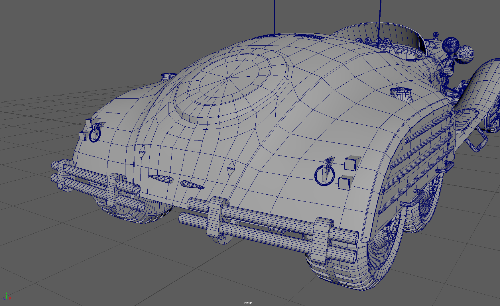Select the left fender filler cap
500x306 pixels.
point(168,76)
